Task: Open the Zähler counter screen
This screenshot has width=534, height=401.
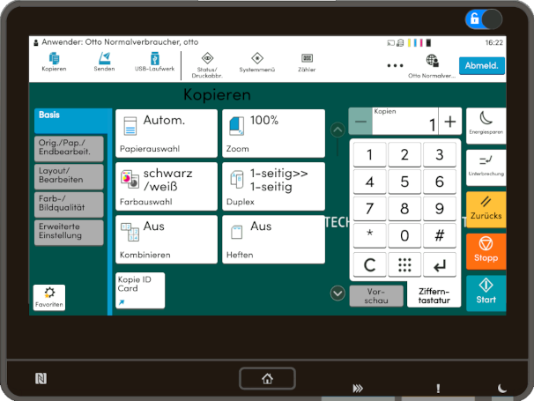Action: pos(307,63)
